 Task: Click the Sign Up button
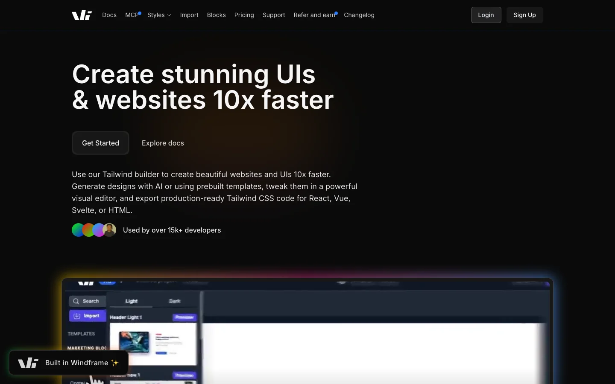tap(524, 15)
